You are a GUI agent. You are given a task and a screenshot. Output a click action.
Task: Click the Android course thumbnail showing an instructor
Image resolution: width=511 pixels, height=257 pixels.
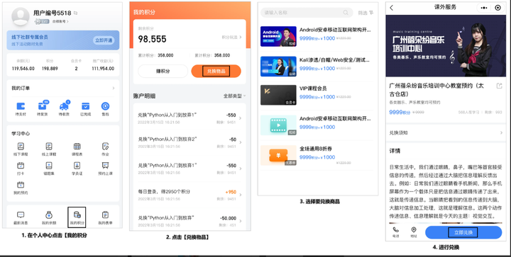278,36
